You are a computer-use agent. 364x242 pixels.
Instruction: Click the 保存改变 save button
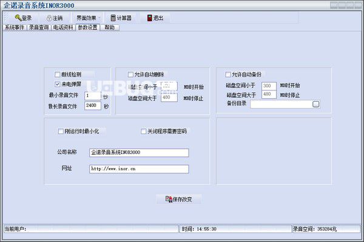pyautogui.click(x=179, y=199)
